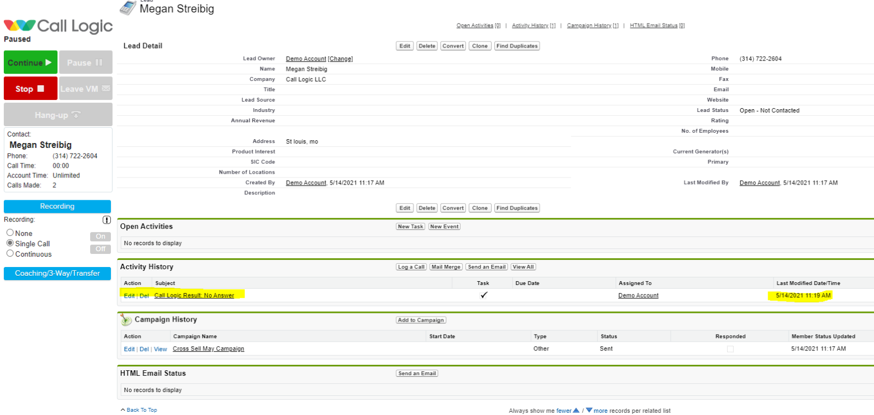
Task: Click the Leave VM button
Action: pos(85,88)
